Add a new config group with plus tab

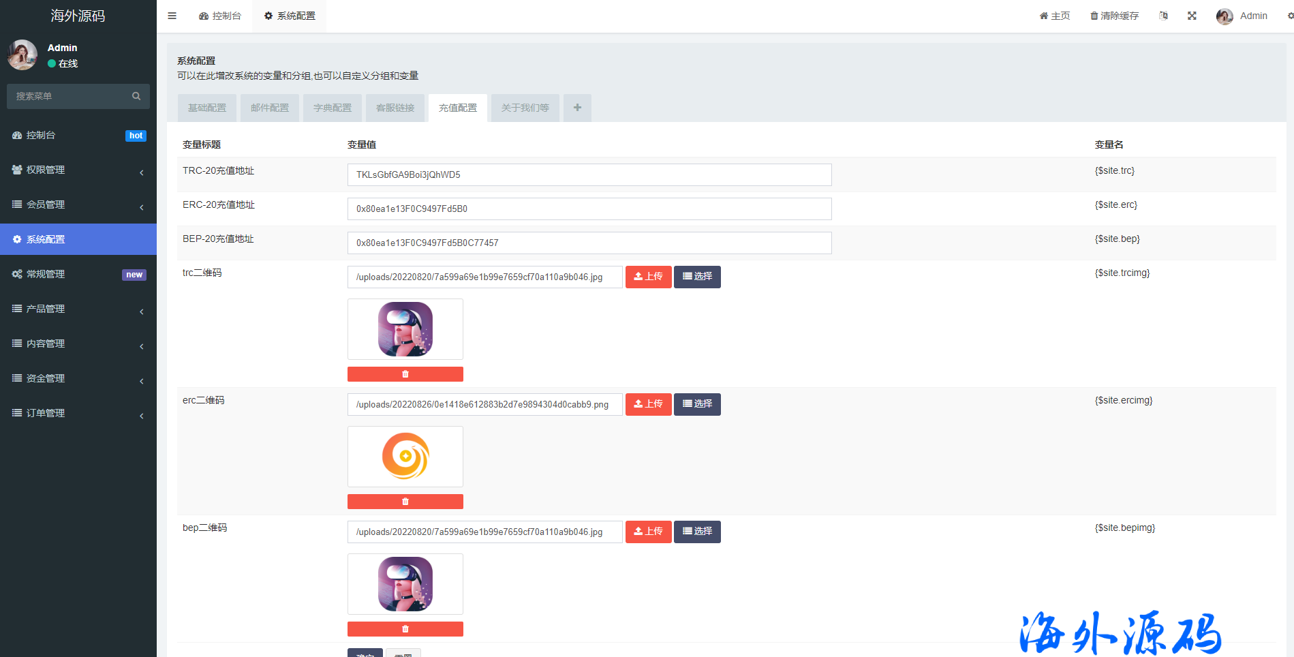click(x=577, y=108)
